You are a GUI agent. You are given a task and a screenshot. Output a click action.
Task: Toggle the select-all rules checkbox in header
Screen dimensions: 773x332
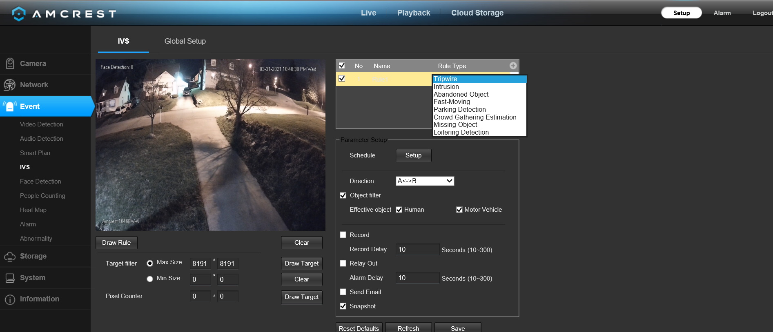point(342,66)
